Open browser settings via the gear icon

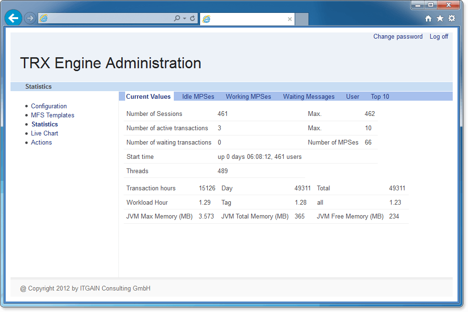[452, 18]
